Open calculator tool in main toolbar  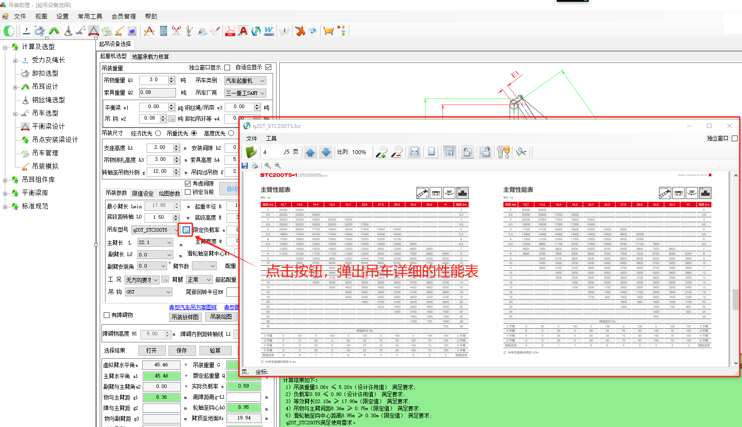(164, 31)
